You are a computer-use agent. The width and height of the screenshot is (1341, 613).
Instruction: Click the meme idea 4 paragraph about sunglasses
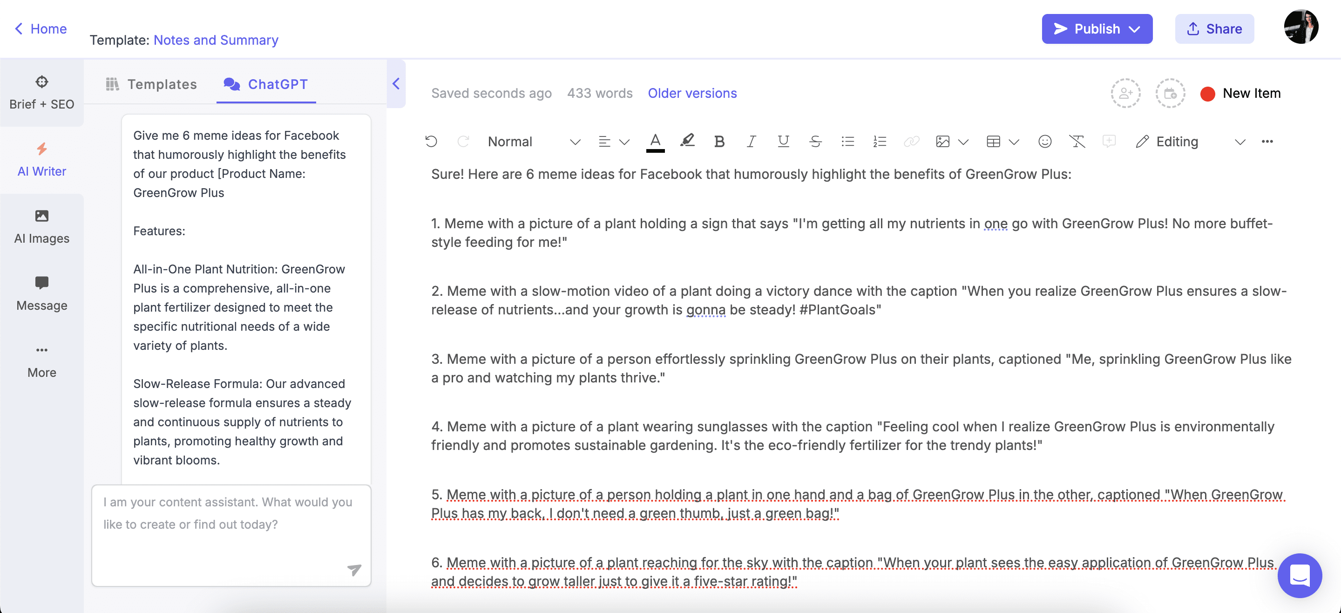pyautogui.click(x=853, y=436)
